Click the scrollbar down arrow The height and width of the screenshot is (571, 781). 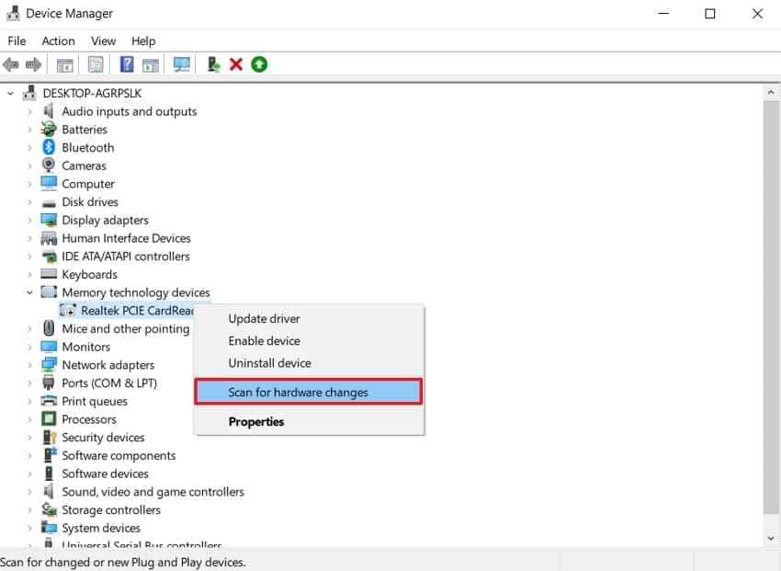(x=770, y=538)
